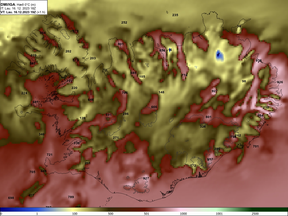Select the 722 height label
This screenshot has width=288, height=216.
tap(69, 81)
